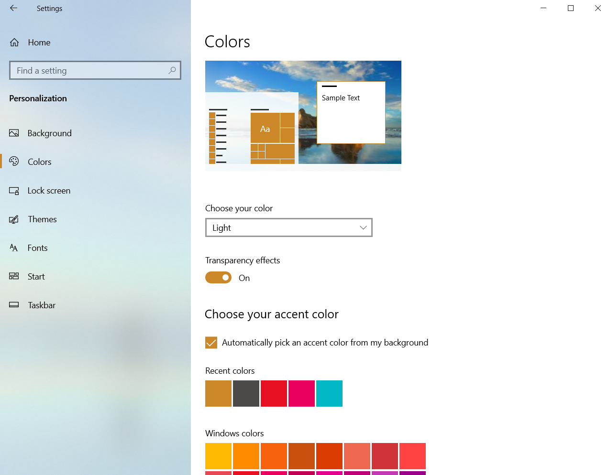Screen dimensions: 609x475
Task: Click the Find a setting search field
Action: click(x=89, y=70)
